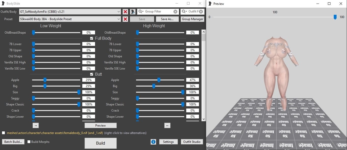This screenshot has height=150, width=347.
Task: Click the Preview window title bar icon
Action: pos(210,4)
